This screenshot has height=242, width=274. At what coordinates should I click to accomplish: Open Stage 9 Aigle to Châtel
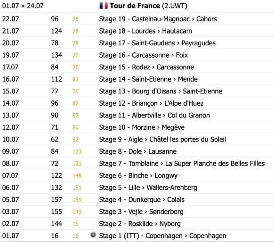[x=162, y=139]
